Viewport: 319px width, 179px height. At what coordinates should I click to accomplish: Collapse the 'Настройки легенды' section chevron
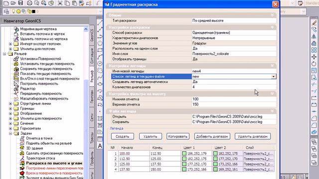point(272,66)
